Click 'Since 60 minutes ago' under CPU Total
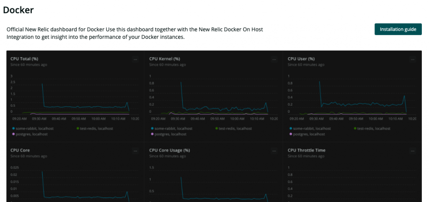The height and width of the screenshot is (202, 429). pos(29,65)
